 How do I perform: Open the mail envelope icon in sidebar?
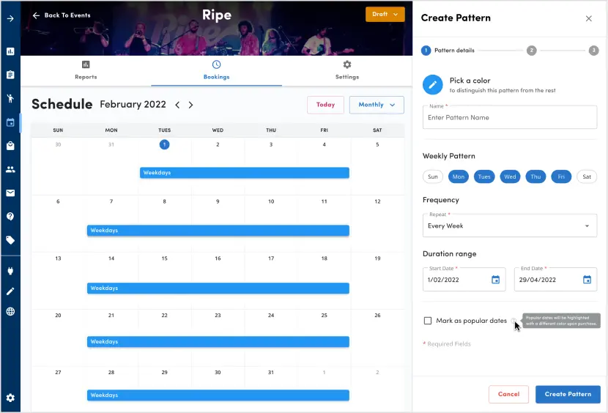pos(10,193)
